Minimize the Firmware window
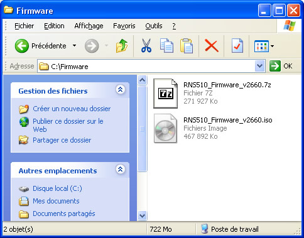The image size is (304, 238). 264,11
